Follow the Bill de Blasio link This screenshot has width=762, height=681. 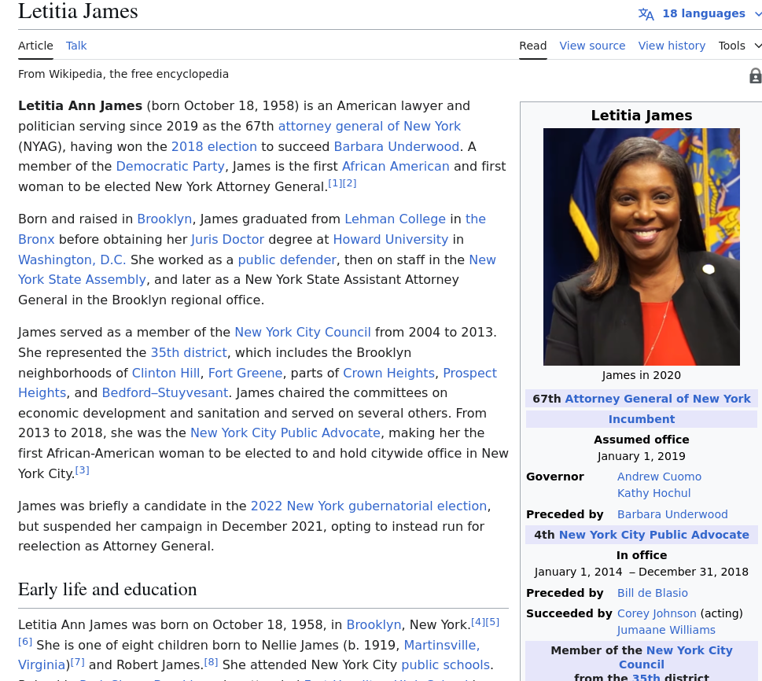(x=652, y=594)
